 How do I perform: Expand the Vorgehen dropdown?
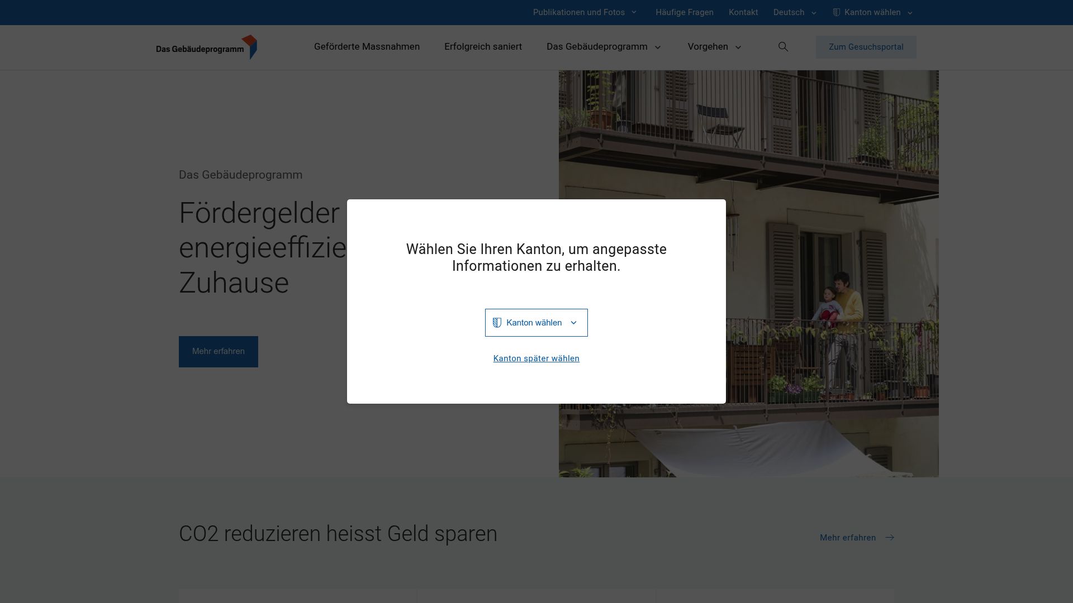coord(714,47)
